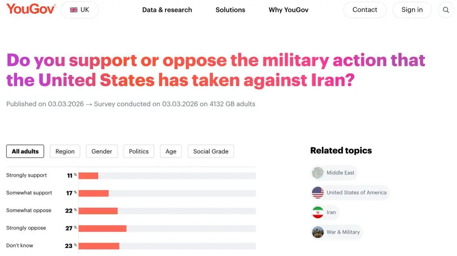
Task: Click the UK flag icon
Action: 74,10
